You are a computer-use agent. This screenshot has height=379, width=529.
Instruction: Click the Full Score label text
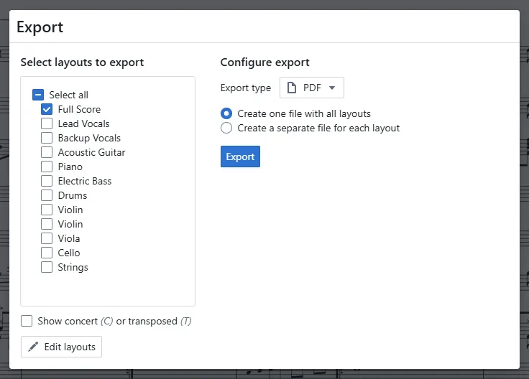coord(79,109)
